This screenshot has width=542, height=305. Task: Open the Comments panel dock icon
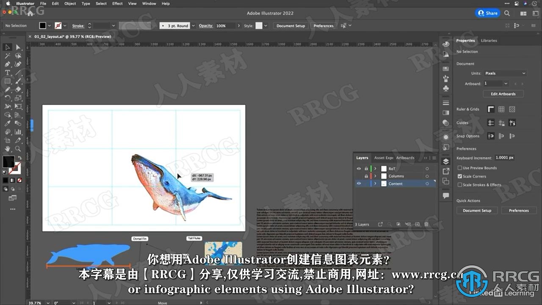coord(446,195)
